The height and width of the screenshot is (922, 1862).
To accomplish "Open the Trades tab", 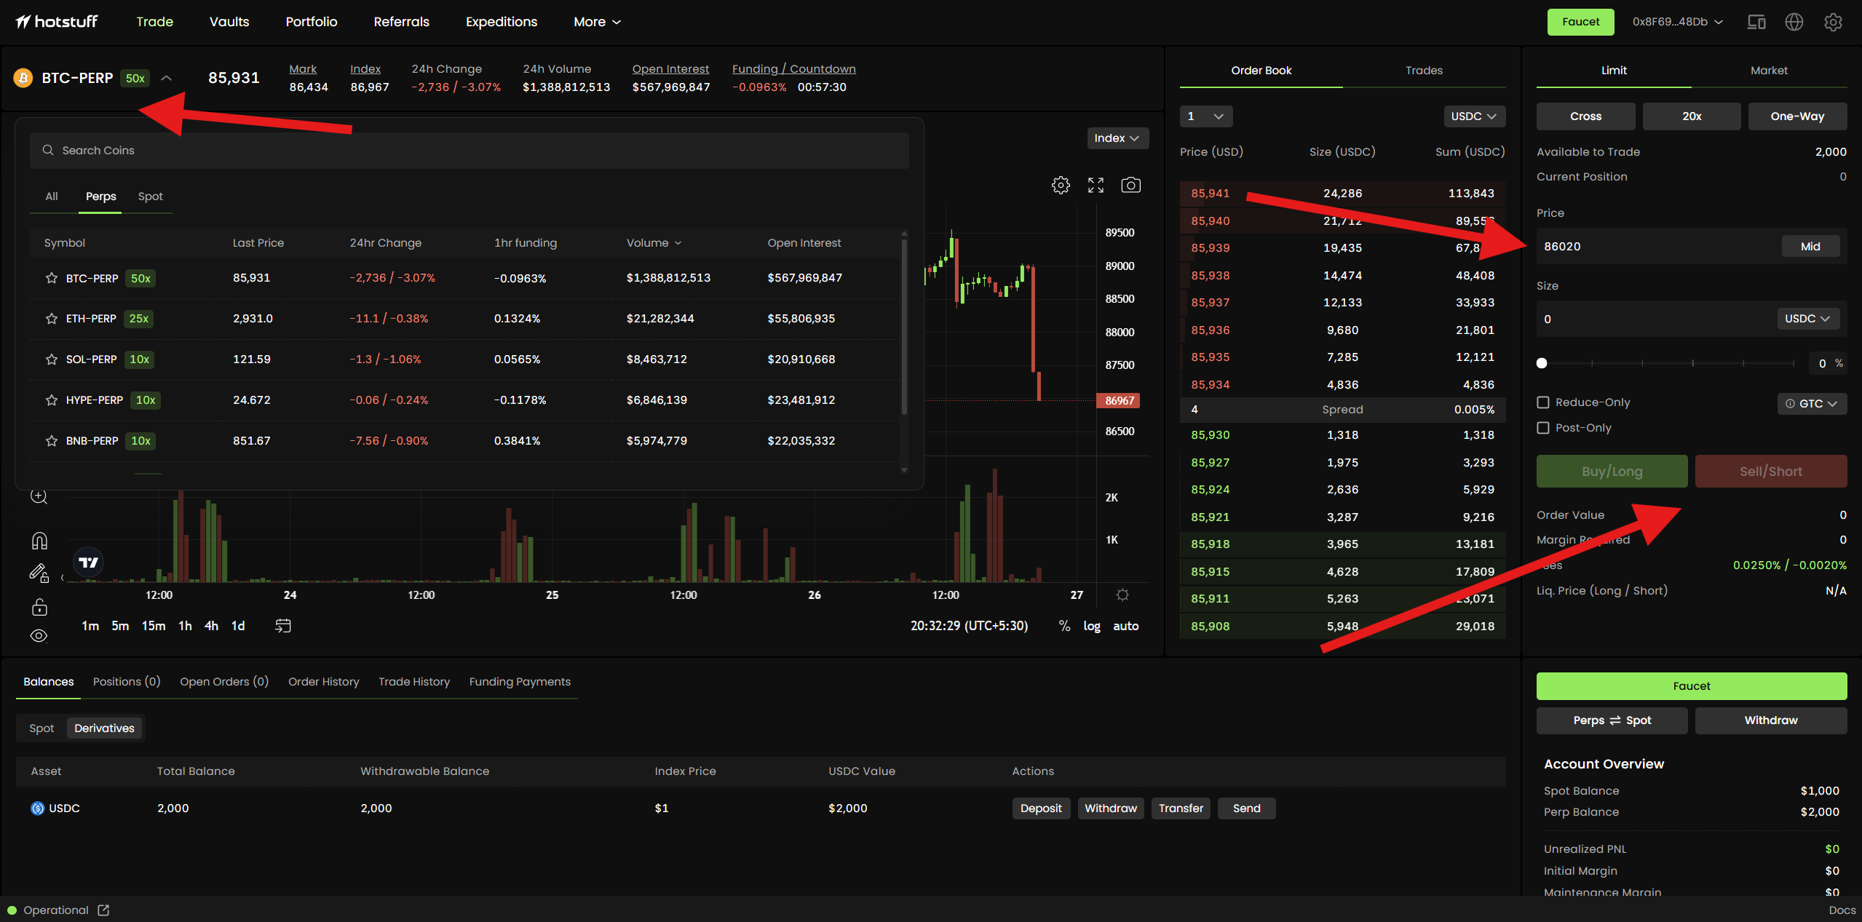I will coord(1424,71).
